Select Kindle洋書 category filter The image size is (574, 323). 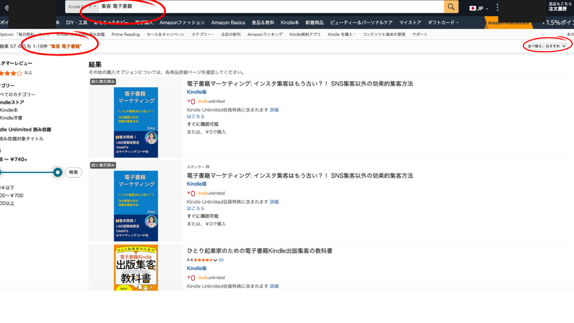[x=11, y=118]
